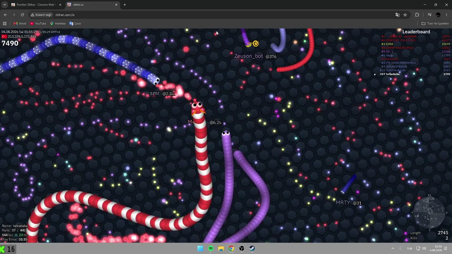Click leaderboard entry '#37 talbababa'
452x254 pixels.
pyautogui.click(x=389, y=74)
